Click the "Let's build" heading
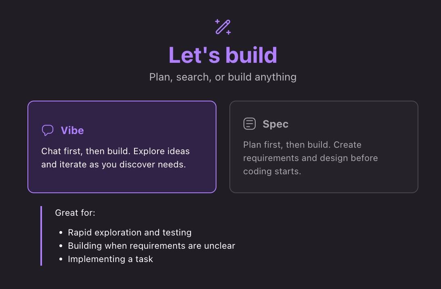The image size is (441, 289). coord(223,55)
